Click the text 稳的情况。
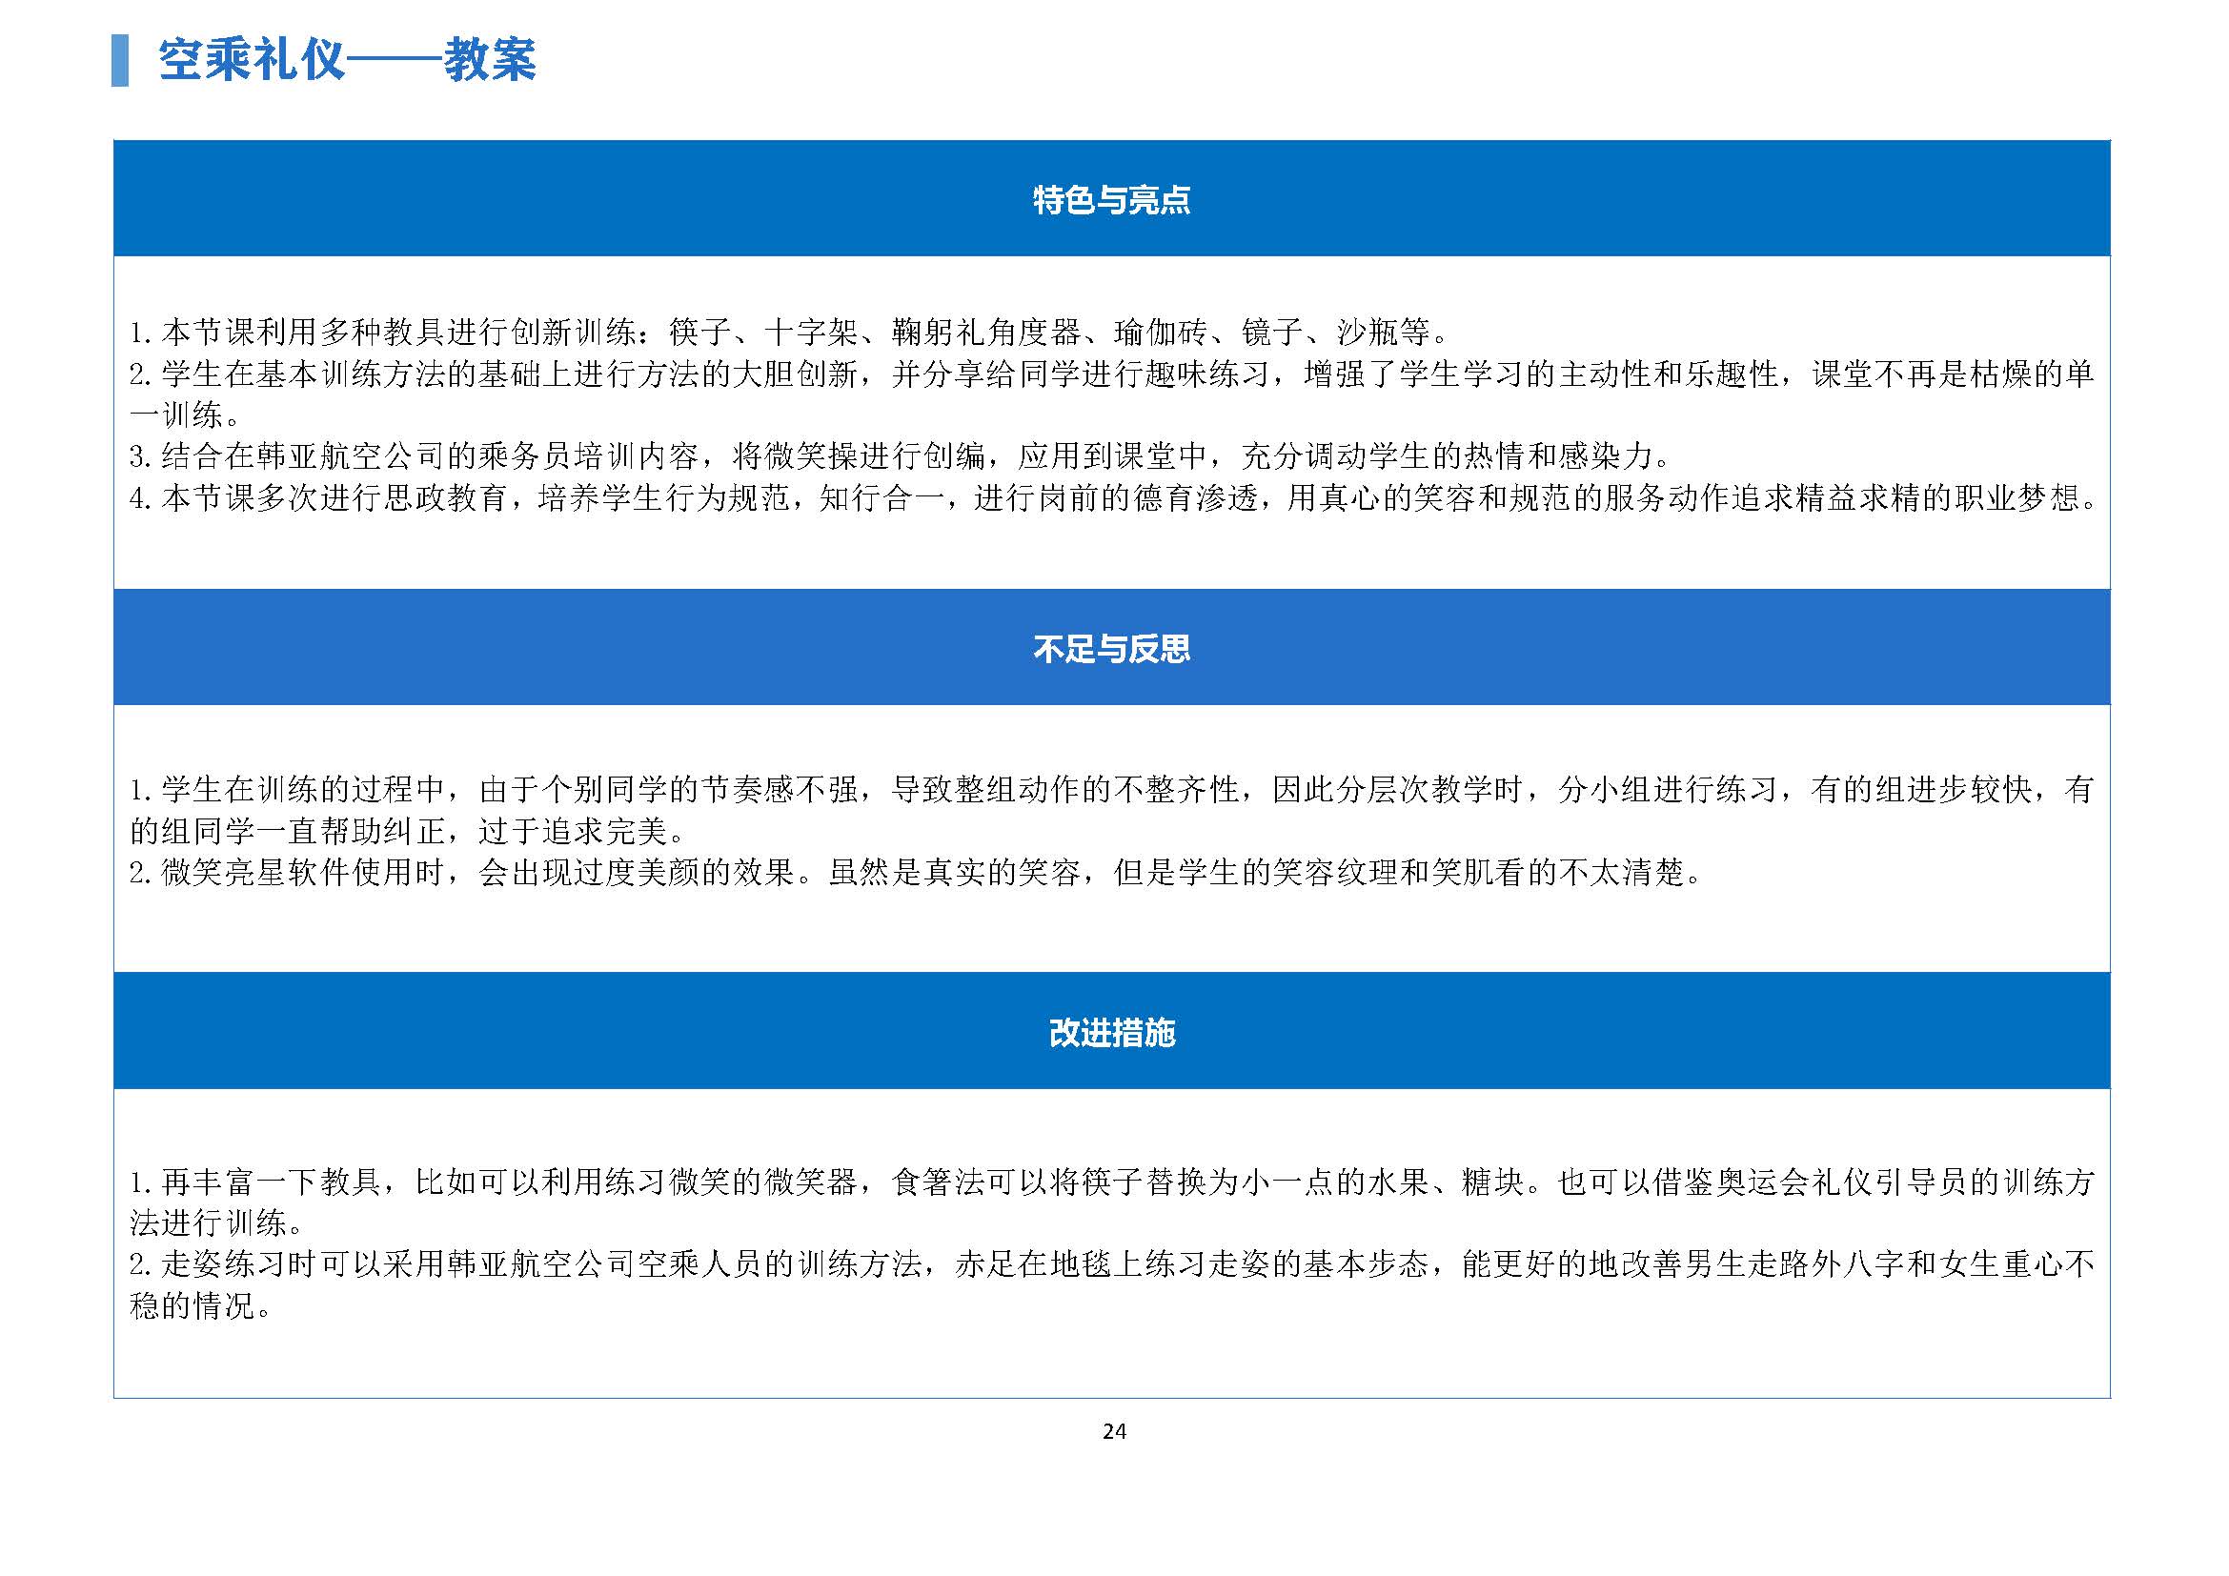2229x1576 pixels. [201, 1306]
